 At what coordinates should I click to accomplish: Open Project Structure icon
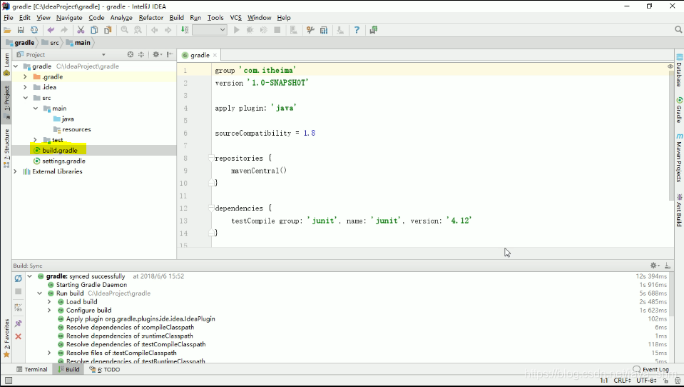coord(324,30)
